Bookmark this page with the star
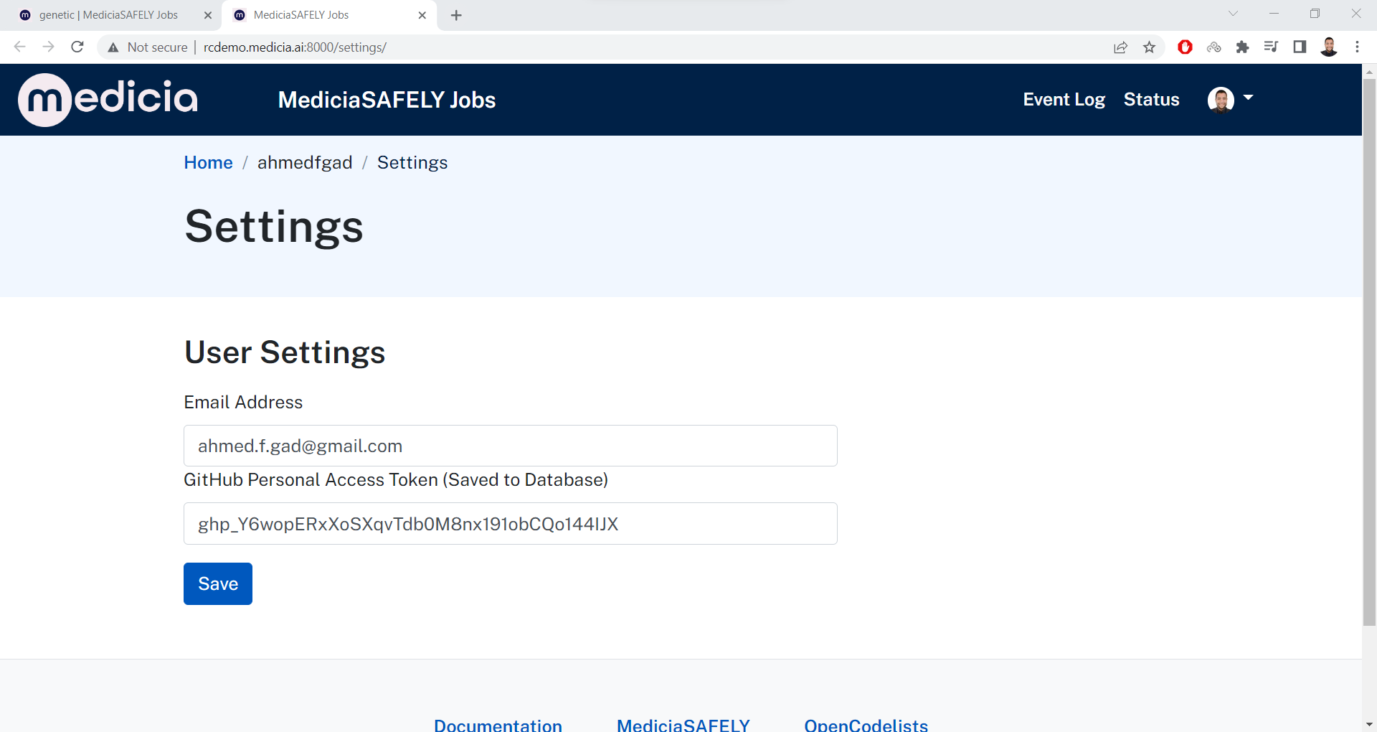The image size is (1377, 732). [1150, 47]
